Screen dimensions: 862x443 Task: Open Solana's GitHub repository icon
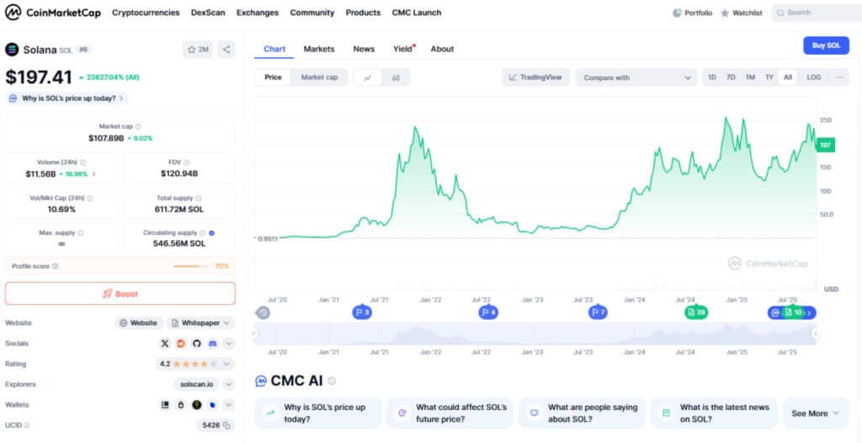(x=197, y=344)
